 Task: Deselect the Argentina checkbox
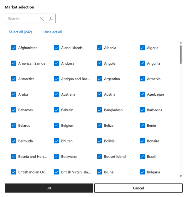tap(99, 79)
